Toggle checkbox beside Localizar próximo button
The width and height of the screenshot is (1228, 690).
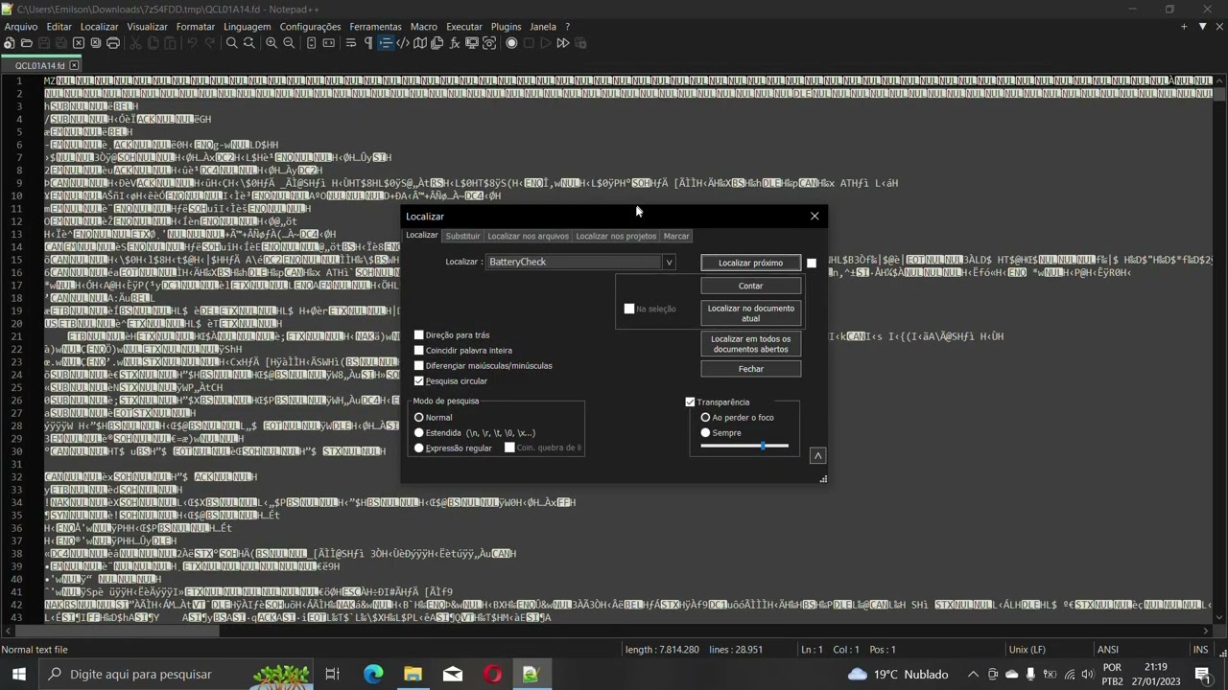tap(812, 263)
